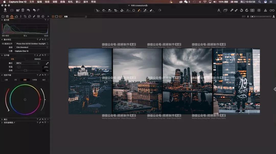This screenshot has height=154, width=276.
Task: Select the Spot removal circle tool
Action: pos(134,10)
